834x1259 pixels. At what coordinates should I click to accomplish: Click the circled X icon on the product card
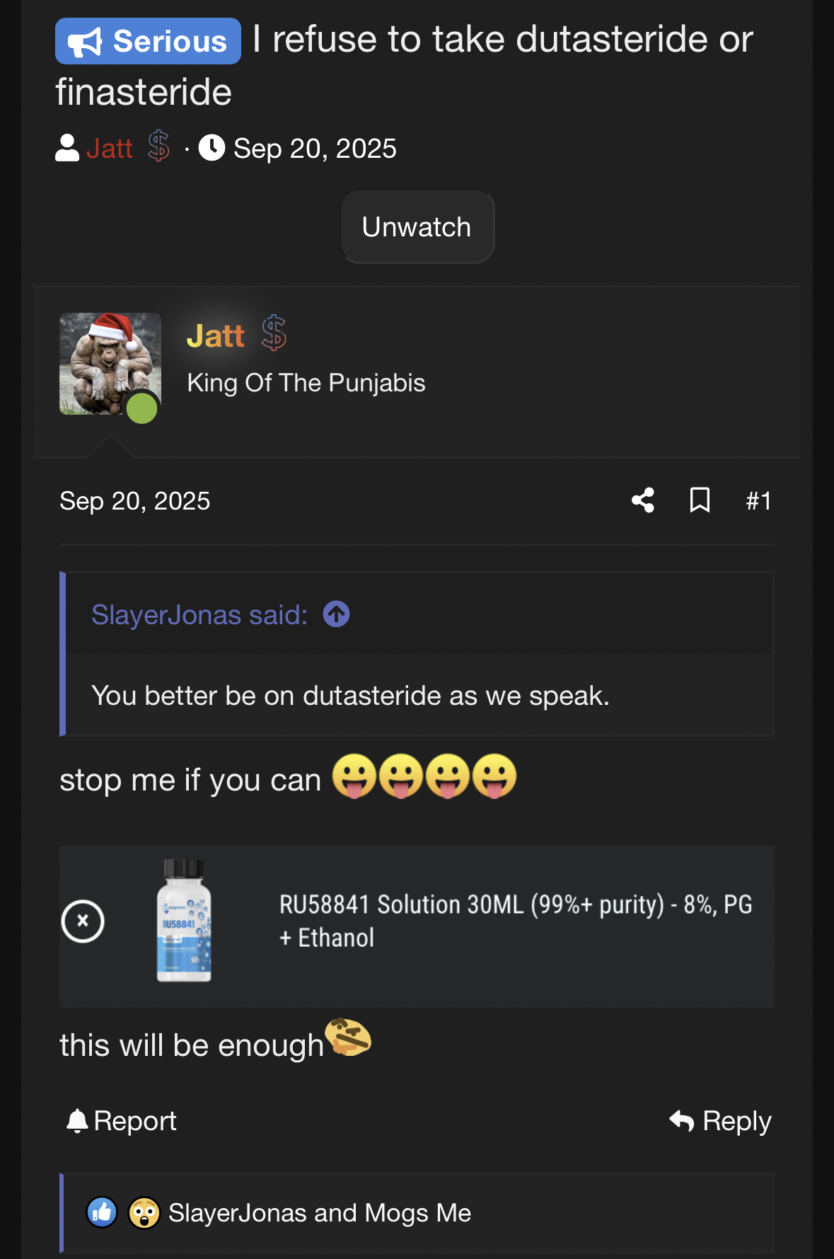tap(83, 921)
